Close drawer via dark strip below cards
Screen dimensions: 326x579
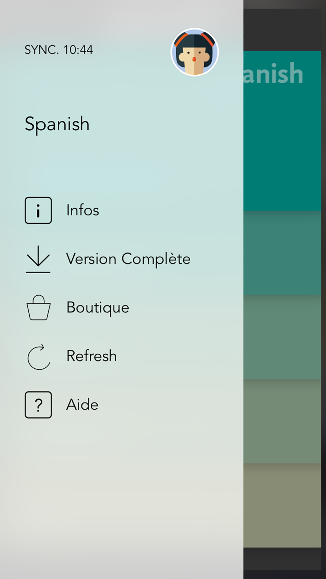pyautogui.click(x=282, y=559)
